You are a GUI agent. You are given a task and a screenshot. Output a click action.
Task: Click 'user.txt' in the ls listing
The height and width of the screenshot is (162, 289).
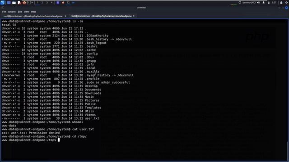(x=92, y=118)
